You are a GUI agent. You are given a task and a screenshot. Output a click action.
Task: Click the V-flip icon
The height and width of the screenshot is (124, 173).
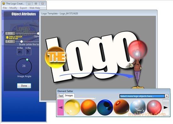coord(28,52)
